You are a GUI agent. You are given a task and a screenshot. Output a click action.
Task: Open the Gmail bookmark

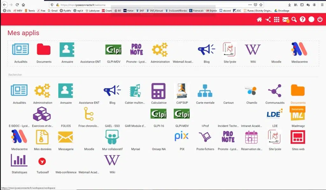pos(53,10)
